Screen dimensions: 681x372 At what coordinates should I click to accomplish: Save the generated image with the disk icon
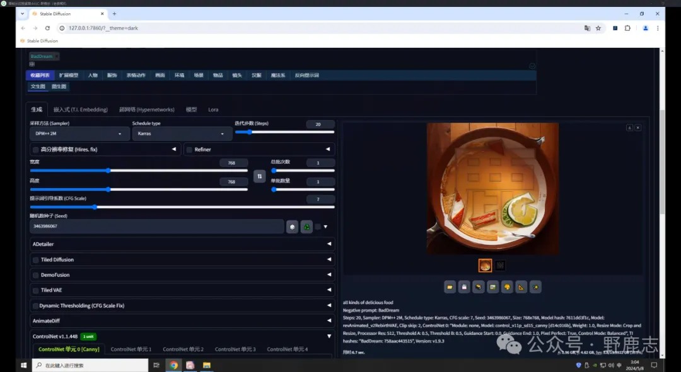[464, 287]
